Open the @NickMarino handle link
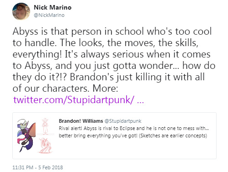The height and width of the screenshot is (172, 228). click(49, 15)
